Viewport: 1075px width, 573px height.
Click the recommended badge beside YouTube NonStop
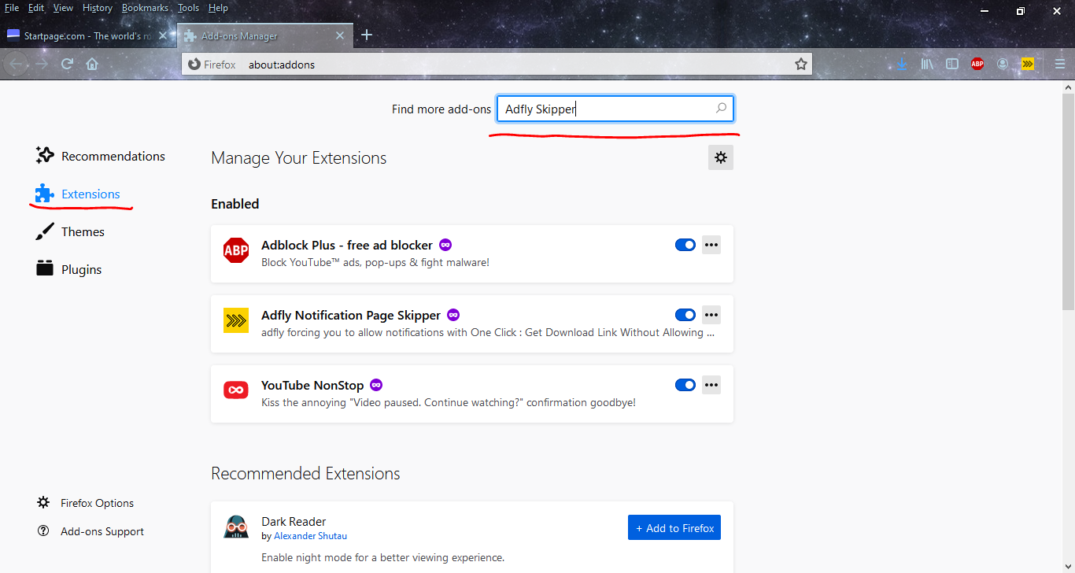[x=376, y=385]
